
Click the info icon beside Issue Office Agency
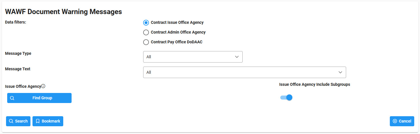click(43, 86)
